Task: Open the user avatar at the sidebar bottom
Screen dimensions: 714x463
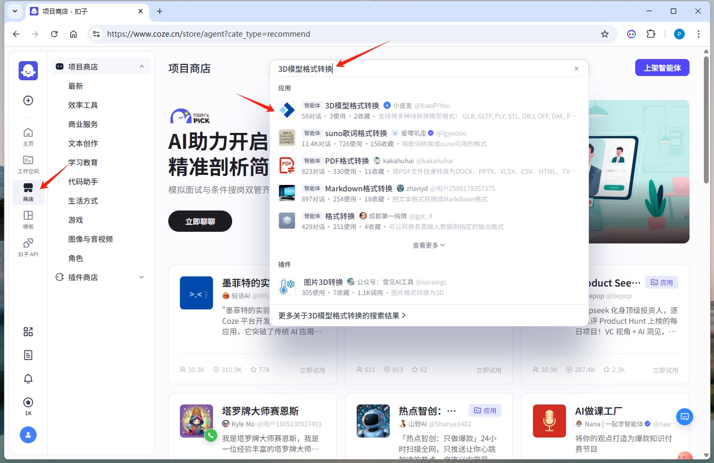Action: click(x=28, y=435)
